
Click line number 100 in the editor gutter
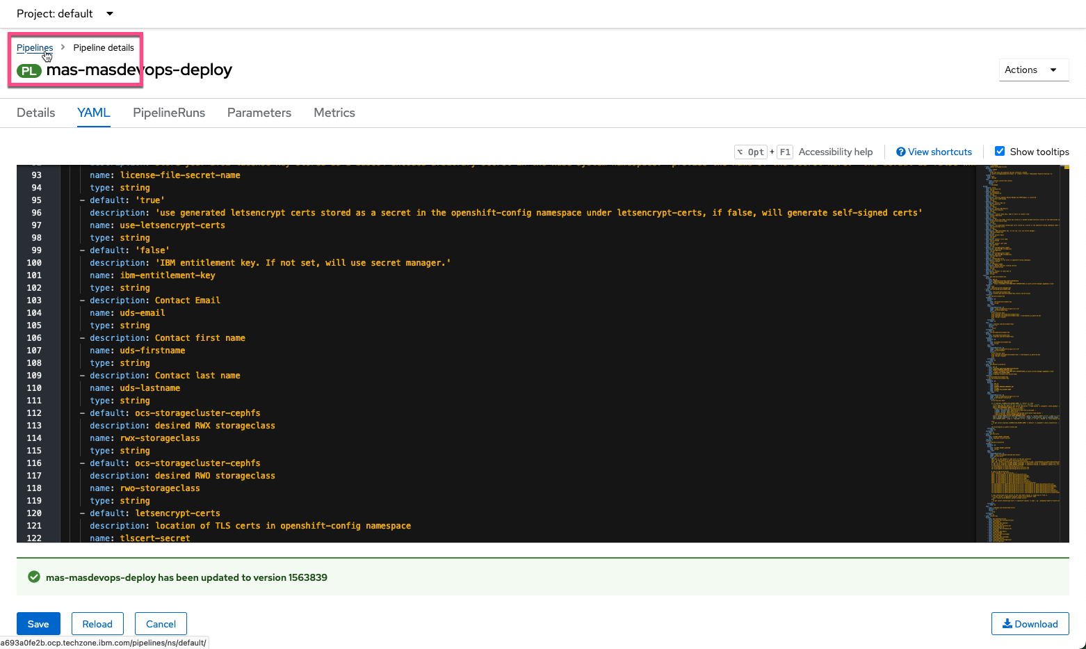(34, 263)
